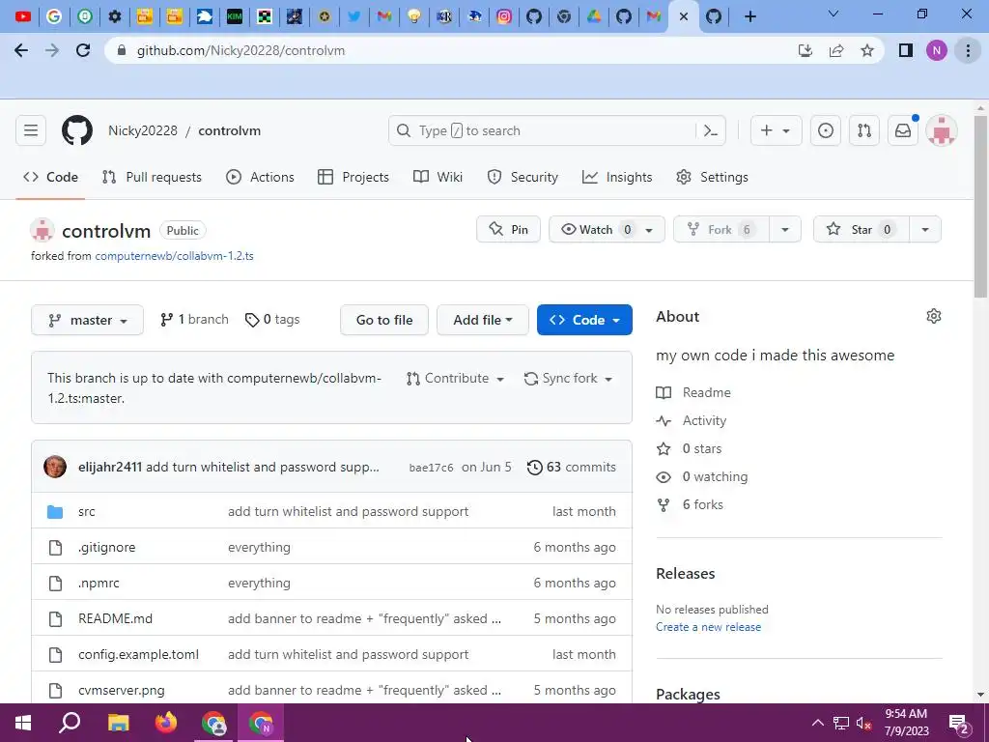Open the Insights tab
Screen dimensions: 989x742
click(617, 178)
